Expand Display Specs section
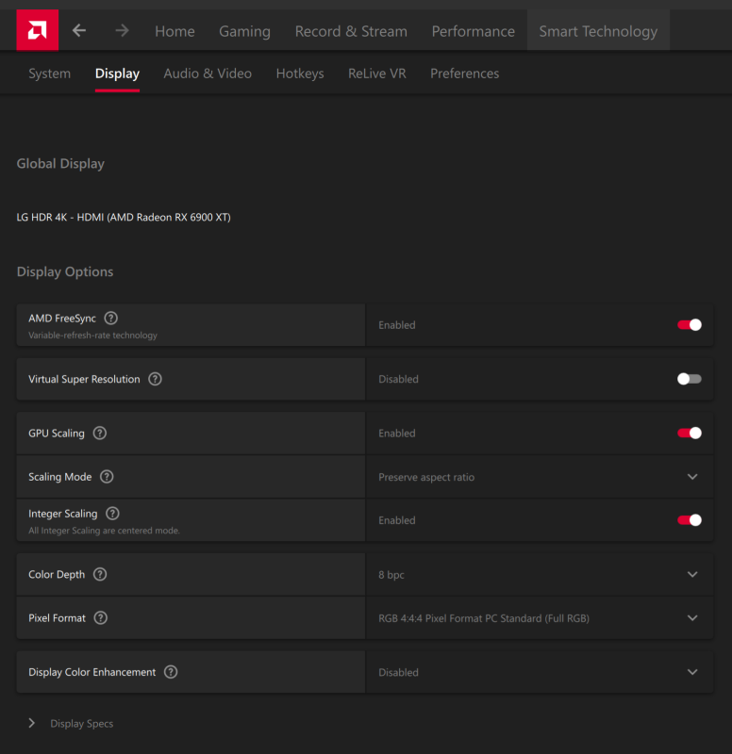Screen dimensions: 732x754 (x=32, y=724)
